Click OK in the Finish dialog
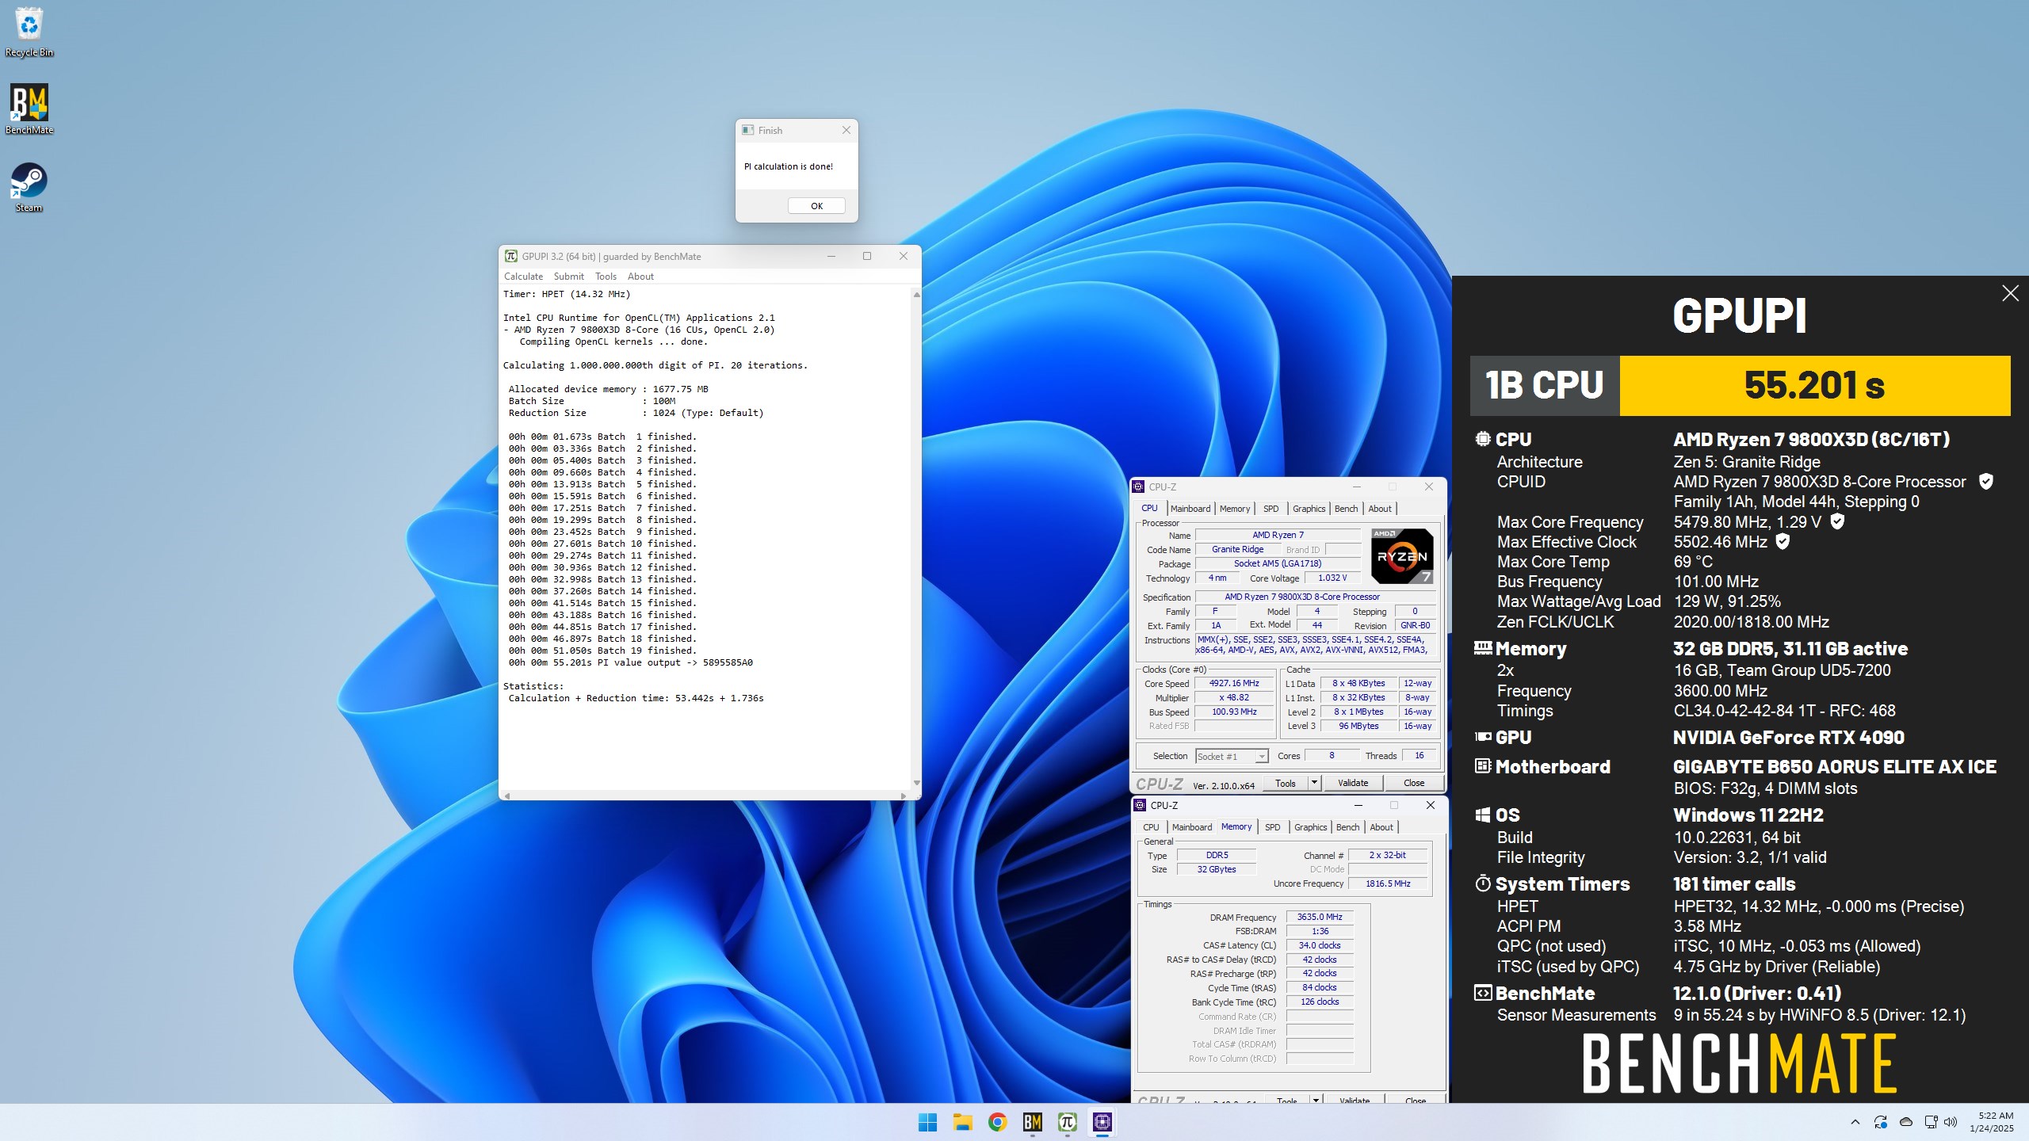The height and width of the screenshot is (1141, 2029). (816, 206)
